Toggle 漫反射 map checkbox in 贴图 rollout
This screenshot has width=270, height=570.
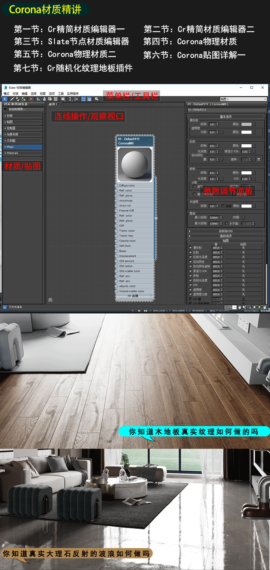click(x=190, y=248)
